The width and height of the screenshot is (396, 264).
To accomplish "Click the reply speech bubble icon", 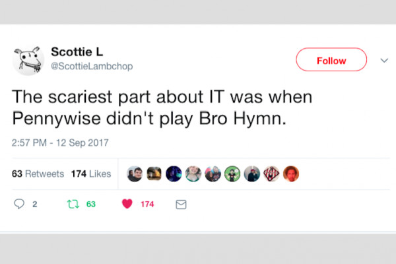I will tap(19, 204).
